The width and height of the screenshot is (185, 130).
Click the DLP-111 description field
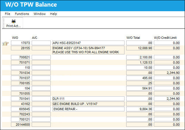[88, 99]
